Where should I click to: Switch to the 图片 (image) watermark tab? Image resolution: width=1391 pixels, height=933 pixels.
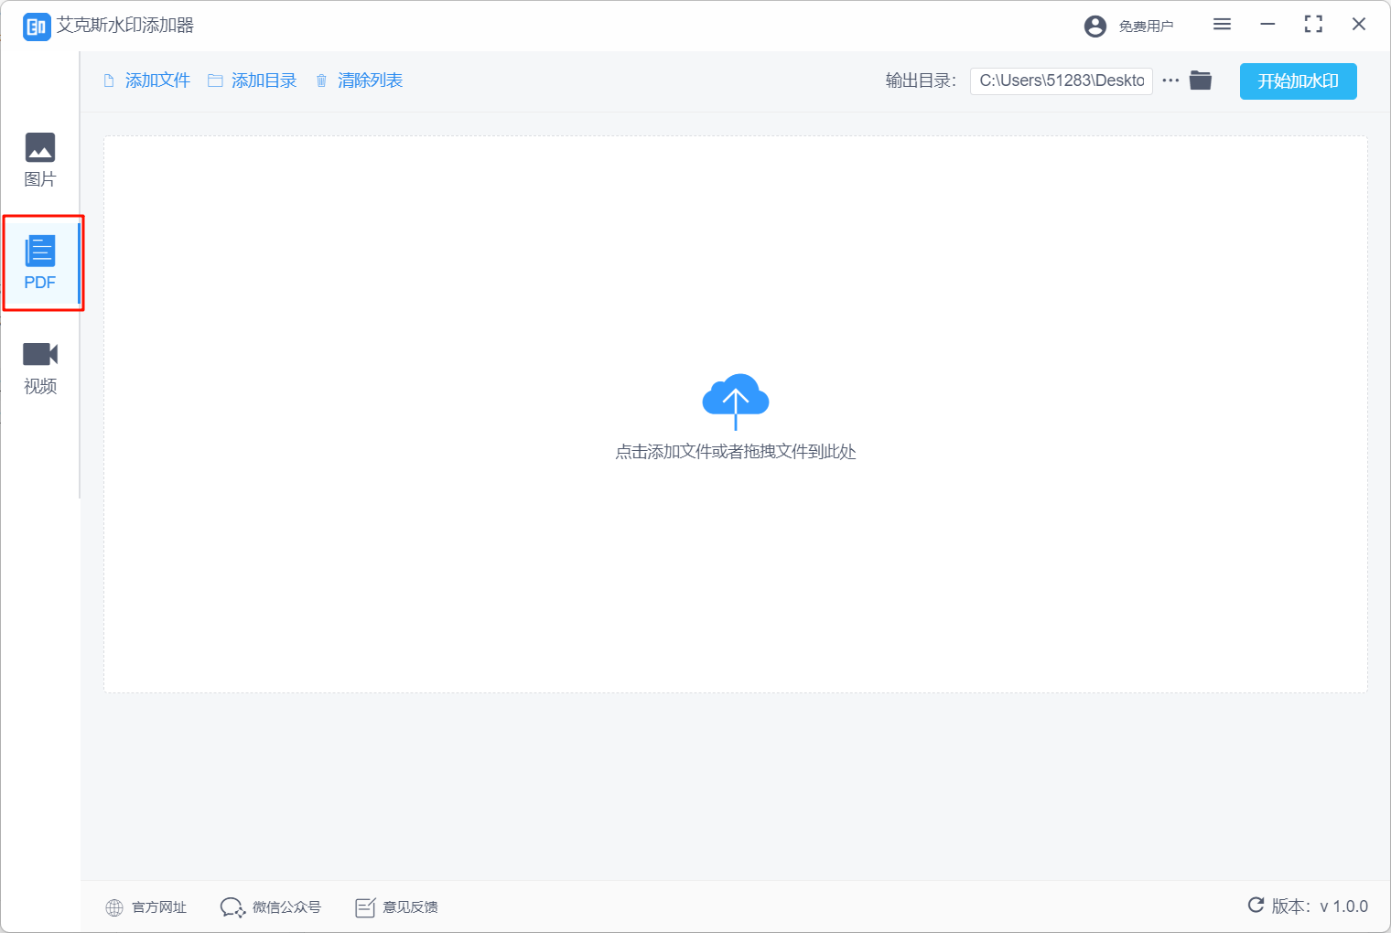pyautogui.click(x=40, y=160)
